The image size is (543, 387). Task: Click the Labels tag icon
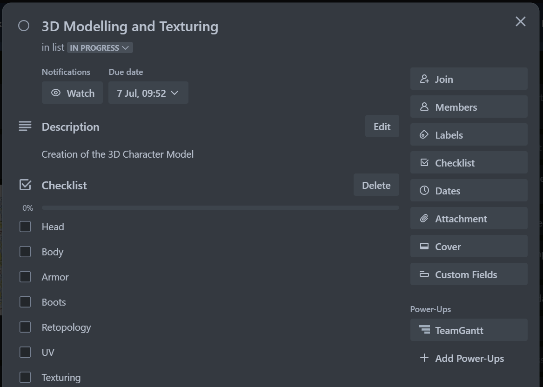(424, 134)
